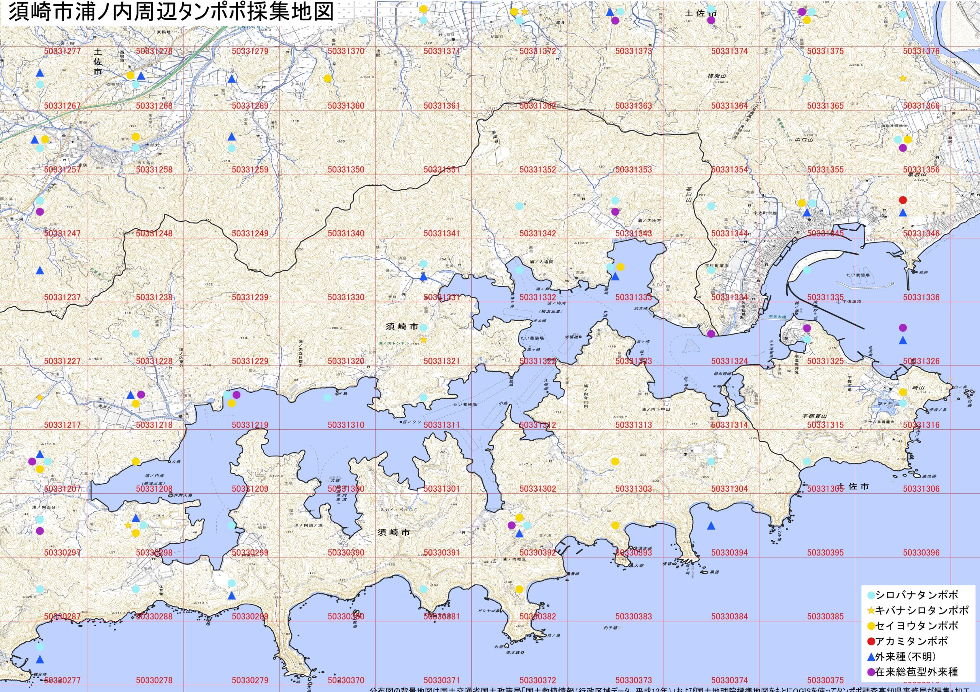Click the mesh code 50331376

921,51
